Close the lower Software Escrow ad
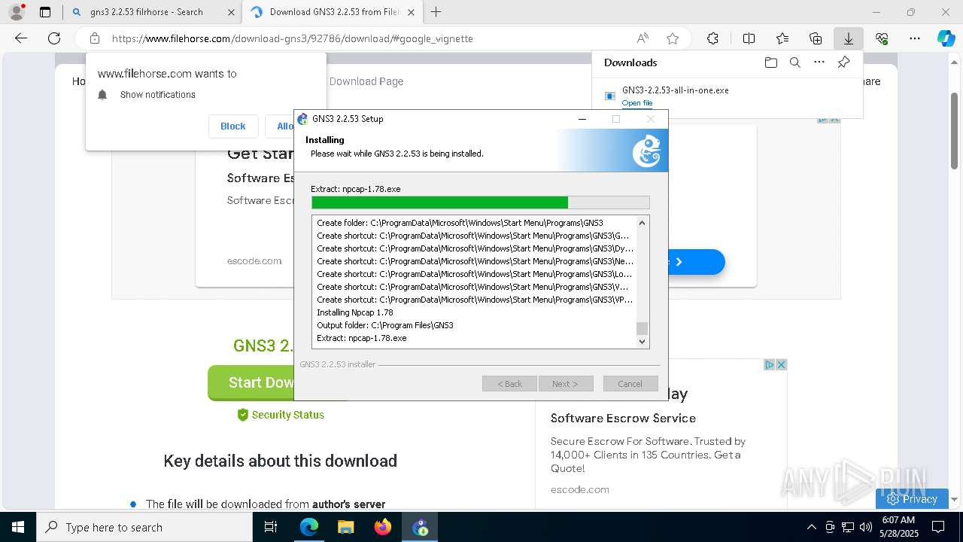This screenshot has height=542, width=963. point(781,364)
